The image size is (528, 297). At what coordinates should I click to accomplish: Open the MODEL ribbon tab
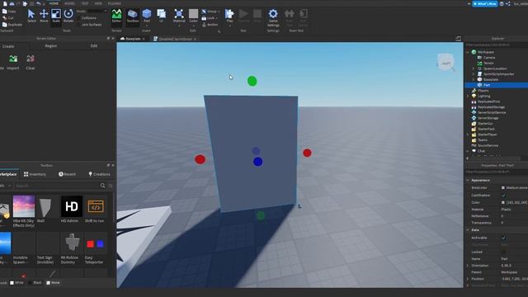[x=69, y=3]
